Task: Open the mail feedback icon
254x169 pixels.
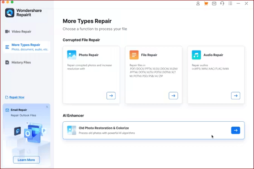Action: click(214, 3)
